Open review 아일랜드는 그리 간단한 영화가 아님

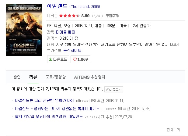click(x=45, y=100)
